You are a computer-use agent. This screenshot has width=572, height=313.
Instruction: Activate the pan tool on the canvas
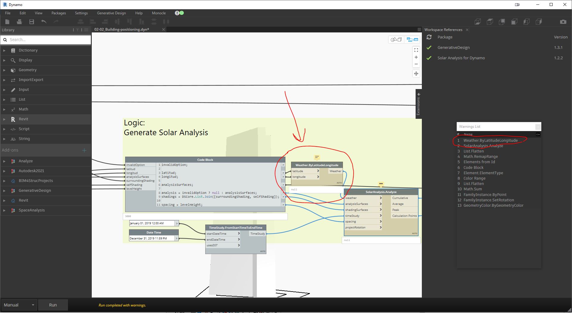416,74
